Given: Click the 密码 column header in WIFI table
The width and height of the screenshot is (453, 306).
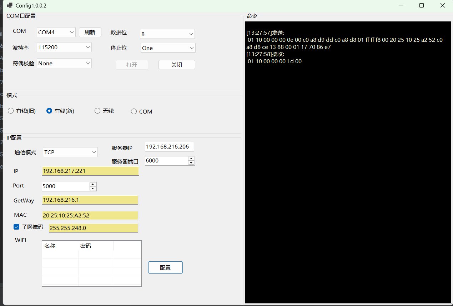Looking at the screenshot, I should [x=96, y=246].
